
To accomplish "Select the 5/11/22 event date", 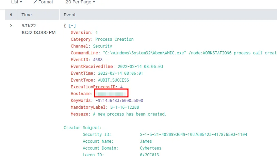I will click(29, 26).
